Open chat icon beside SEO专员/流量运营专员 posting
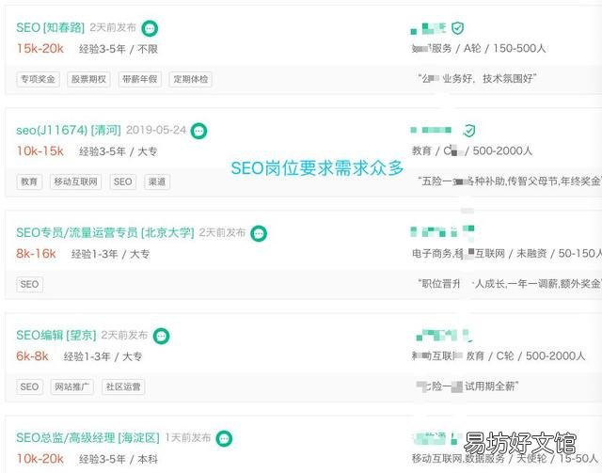The image size is (602, 473). 259,233
